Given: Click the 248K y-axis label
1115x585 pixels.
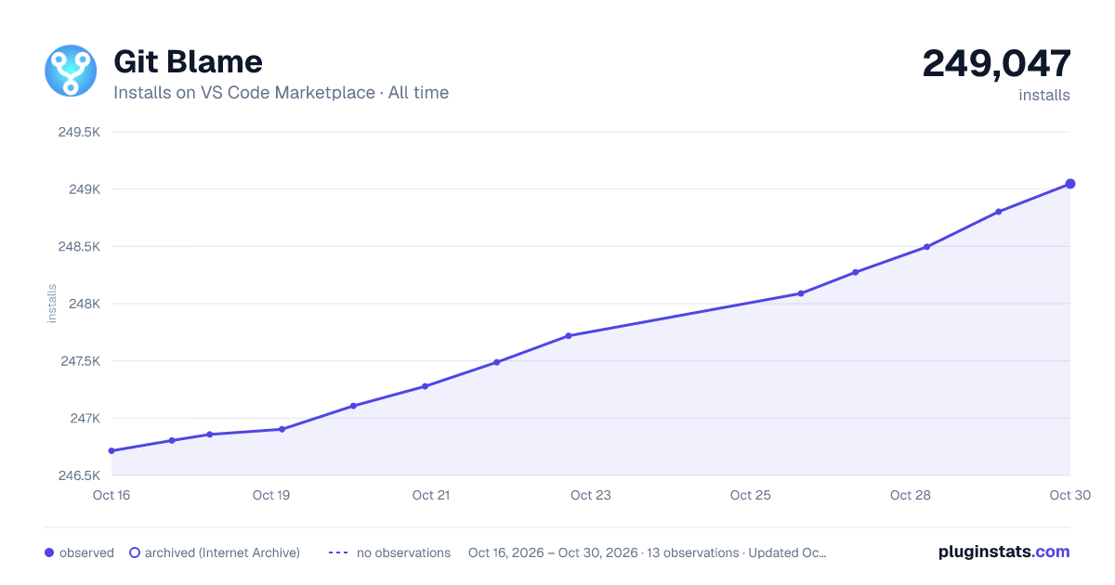Looking at the screenshot, I should (85, 304).
